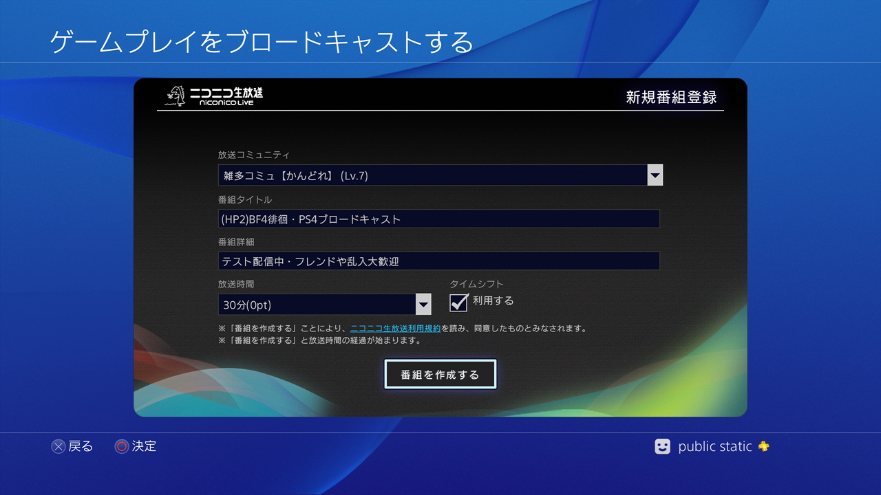Screen dimensions: 881x495
Task: Click the ゲームプレイをブロードキャストする title
Action: pos(262,42)
